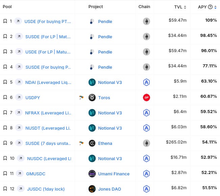
Task: Bookmark the SUSDE (For LP | Mat...) pool row 2
Action: (5, 36)
